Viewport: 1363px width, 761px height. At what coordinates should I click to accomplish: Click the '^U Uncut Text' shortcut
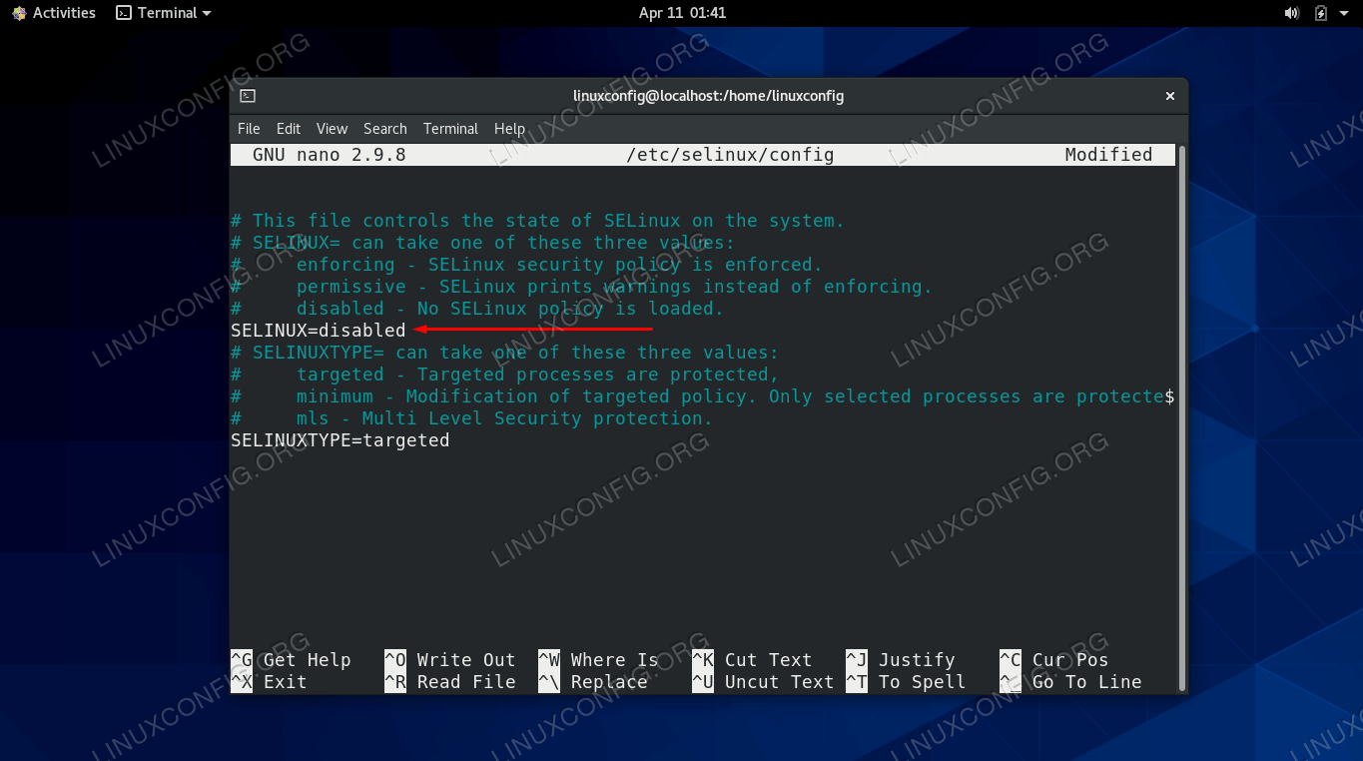(763, 682)
